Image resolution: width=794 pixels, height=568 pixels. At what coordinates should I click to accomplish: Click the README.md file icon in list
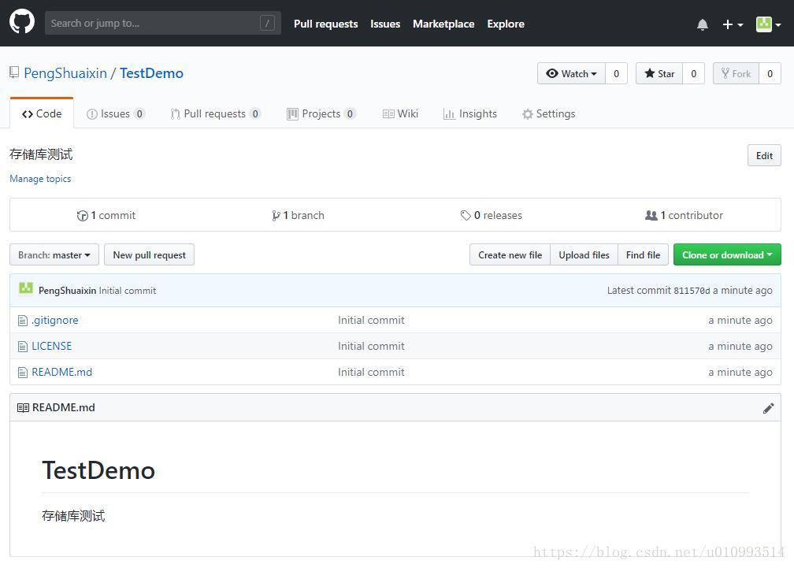[22, 373]
